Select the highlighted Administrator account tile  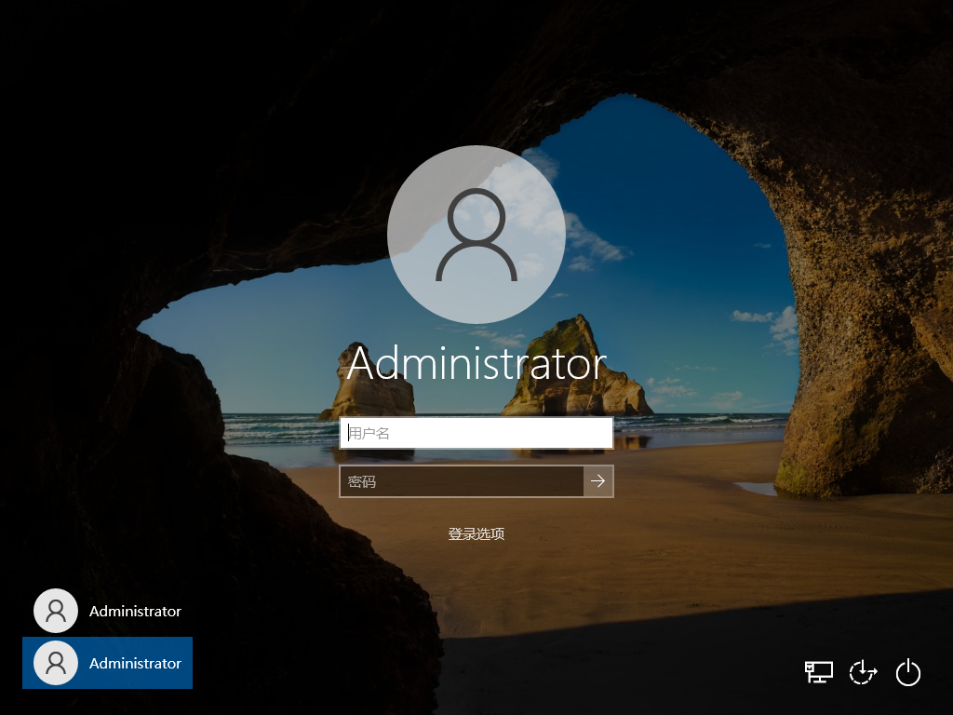[x=108, y=663]
